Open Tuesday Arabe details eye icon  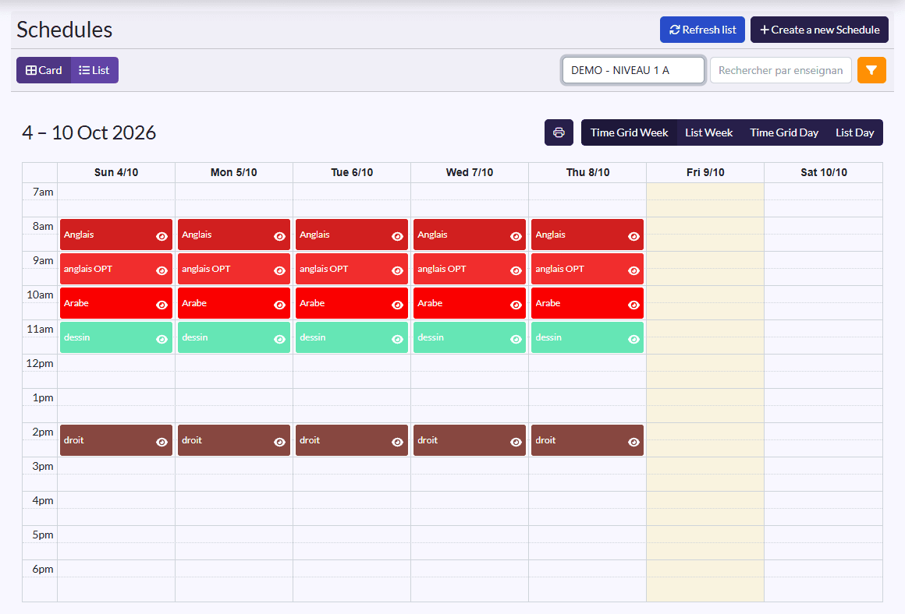pyautogui.click(x=397, y=305)
